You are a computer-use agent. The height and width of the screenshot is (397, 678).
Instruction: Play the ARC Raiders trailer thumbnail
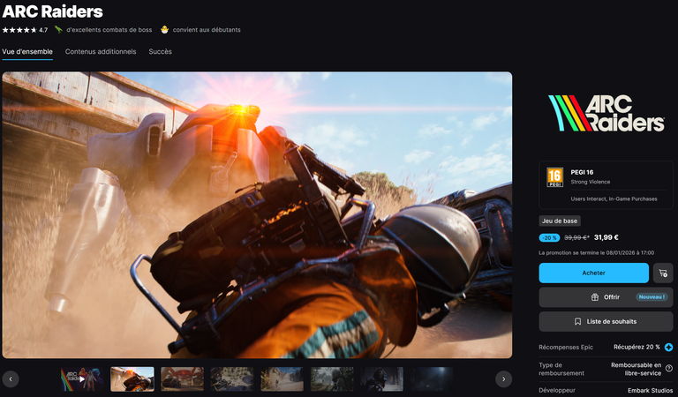pyautogui.click(x=82, y=378)
